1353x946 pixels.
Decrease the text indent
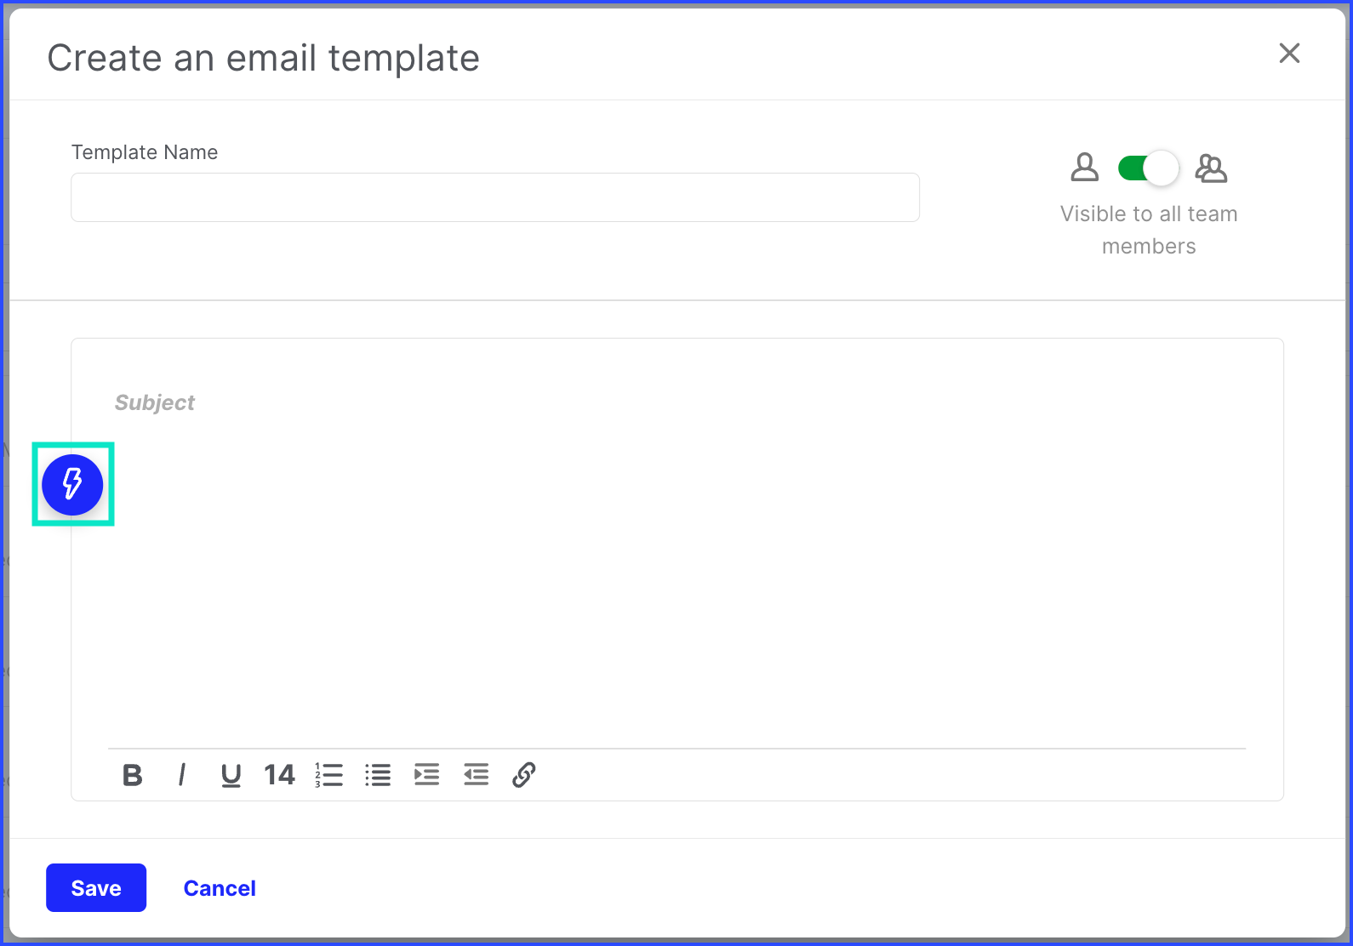click(476, 775)
